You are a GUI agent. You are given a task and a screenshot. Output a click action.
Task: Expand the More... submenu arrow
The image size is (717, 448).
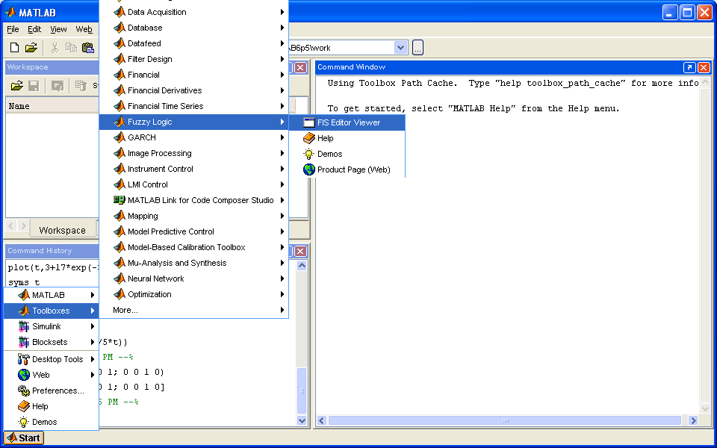pyautogui.click(x=282, y=310)
